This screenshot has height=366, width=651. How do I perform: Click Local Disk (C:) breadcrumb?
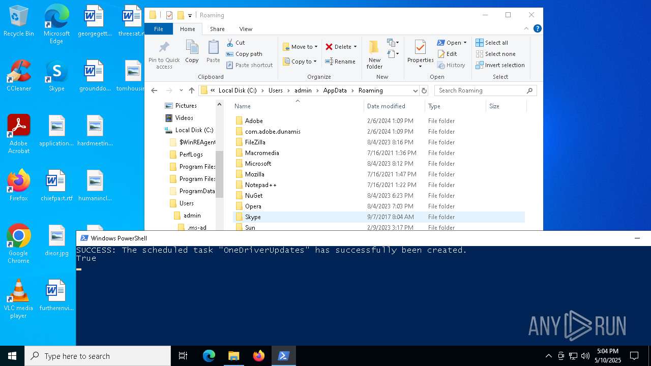click(238, 90)
